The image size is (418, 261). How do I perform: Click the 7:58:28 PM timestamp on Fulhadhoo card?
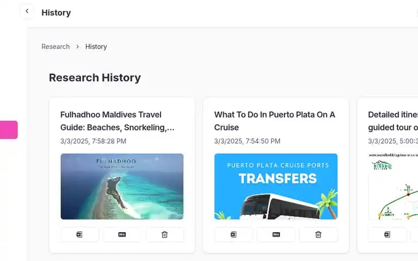[109, 141]
